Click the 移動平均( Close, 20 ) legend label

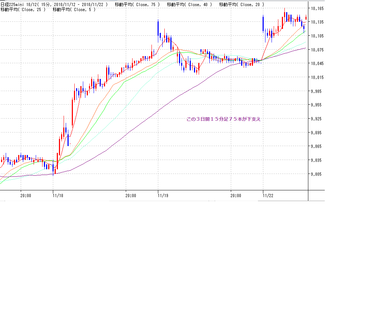point(242,5)
